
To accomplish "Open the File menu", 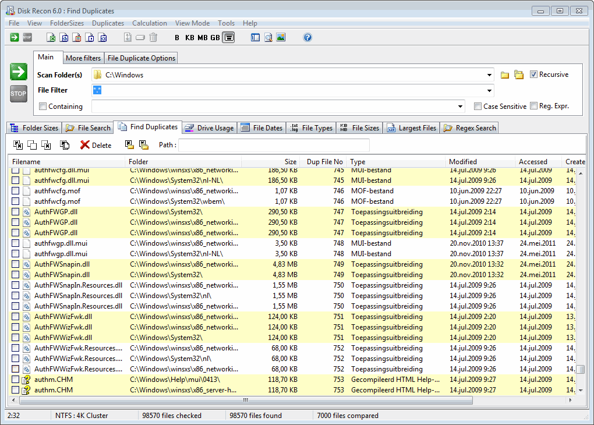I will [x=14, y=23].
